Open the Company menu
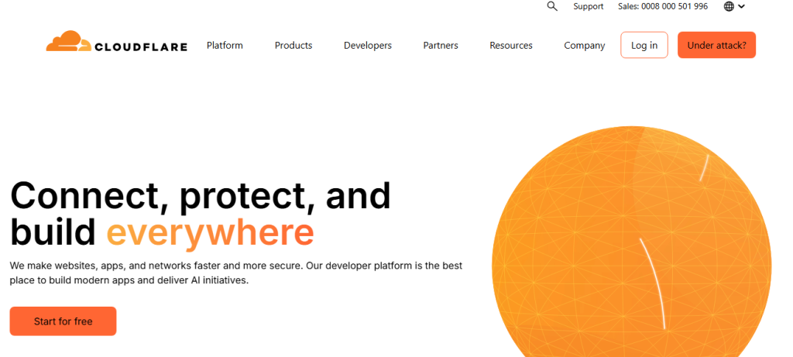793x357 pixels. pos(584,46)
